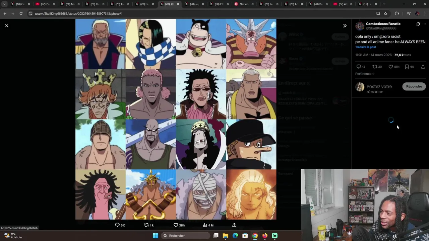
Task: Open Combaticons Fanatic profile name
Action: tap(383, 24)
